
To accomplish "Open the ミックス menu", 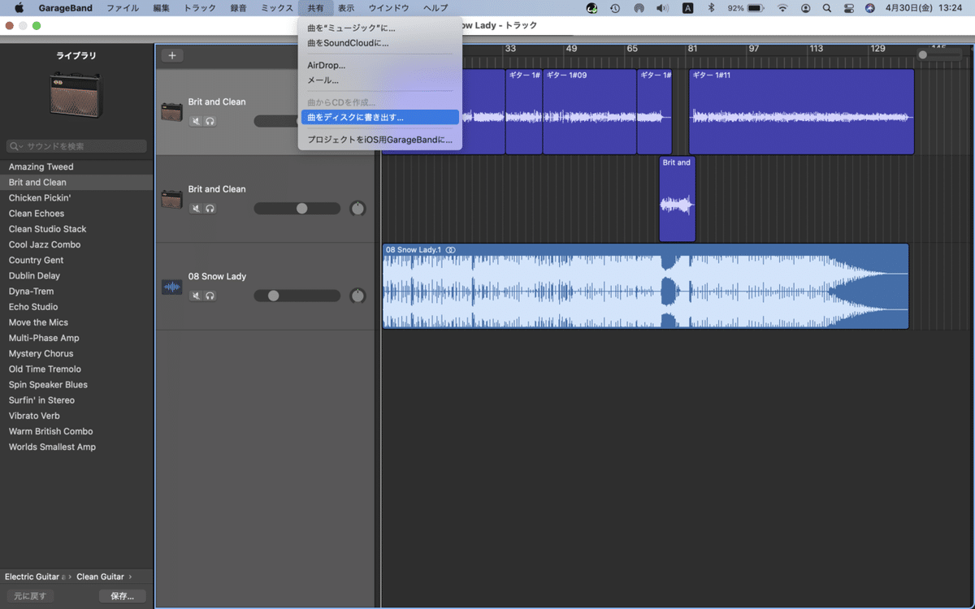I will coord(277,8).
